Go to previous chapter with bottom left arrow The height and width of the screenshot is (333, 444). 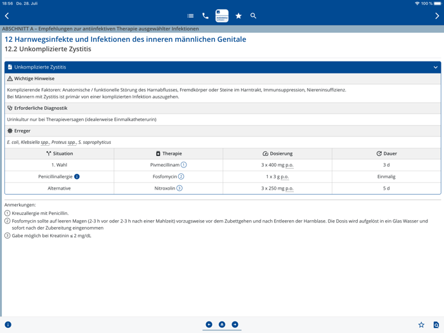tap(209, 325)
